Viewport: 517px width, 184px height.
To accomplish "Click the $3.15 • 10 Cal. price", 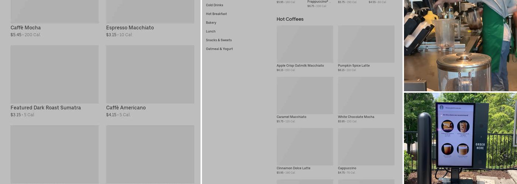I will coord(119,35).
